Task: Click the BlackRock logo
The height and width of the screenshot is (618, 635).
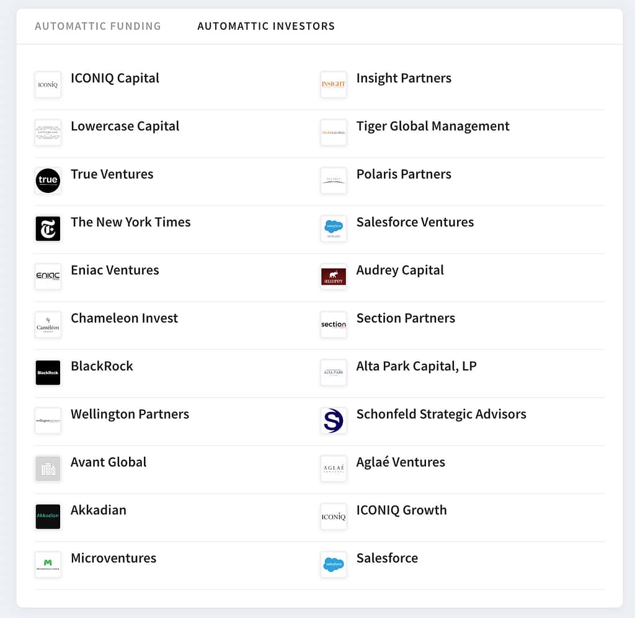Action: [48, 372]
